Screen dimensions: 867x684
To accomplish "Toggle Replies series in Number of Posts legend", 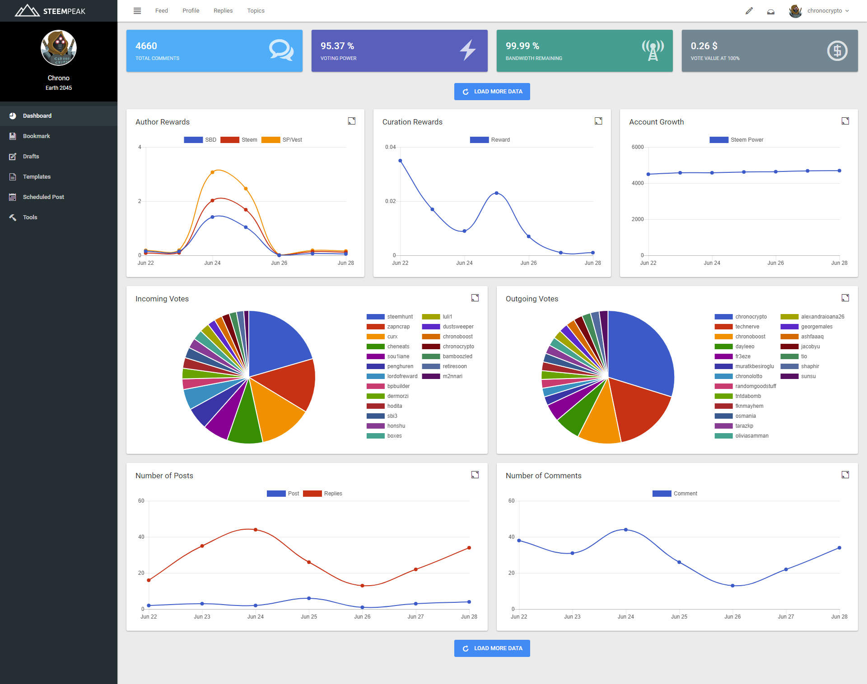I will pyautogui.click(x=312, y=494).
